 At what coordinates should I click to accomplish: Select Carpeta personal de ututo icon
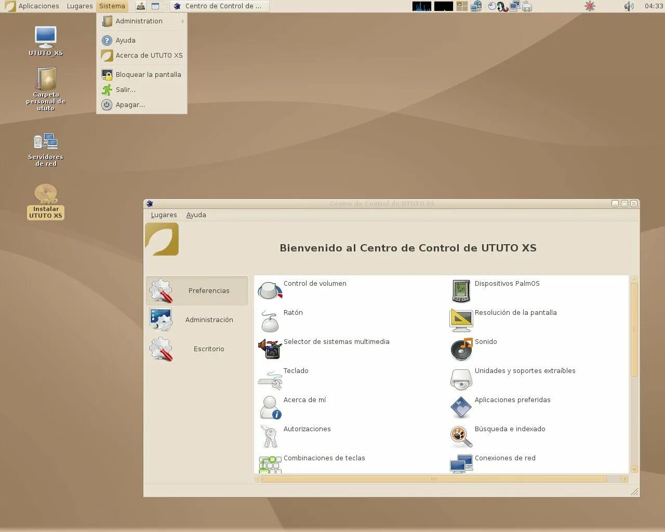(46, 89)
